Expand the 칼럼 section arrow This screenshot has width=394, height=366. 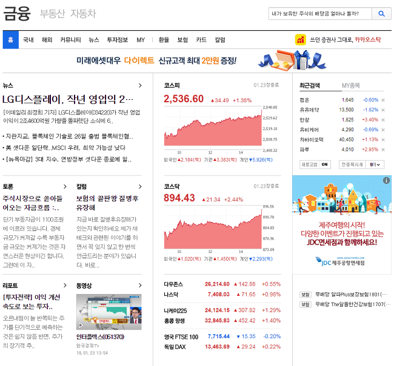click(140, 186)
